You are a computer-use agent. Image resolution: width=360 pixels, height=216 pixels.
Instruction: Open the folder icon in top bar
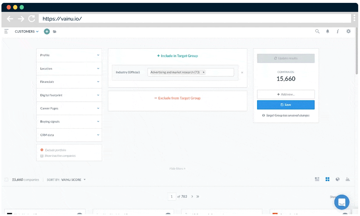55,32
